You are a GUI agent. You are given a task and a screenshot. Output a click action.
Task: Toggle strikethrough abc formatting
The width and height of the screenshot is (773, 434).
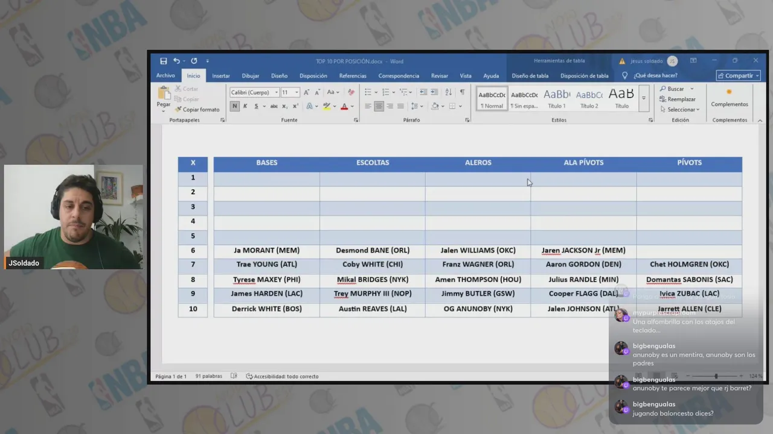coord(274,106)
